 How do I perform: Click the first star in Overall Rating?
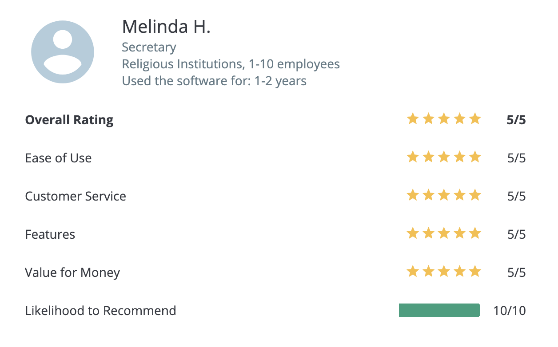[413, 119]
